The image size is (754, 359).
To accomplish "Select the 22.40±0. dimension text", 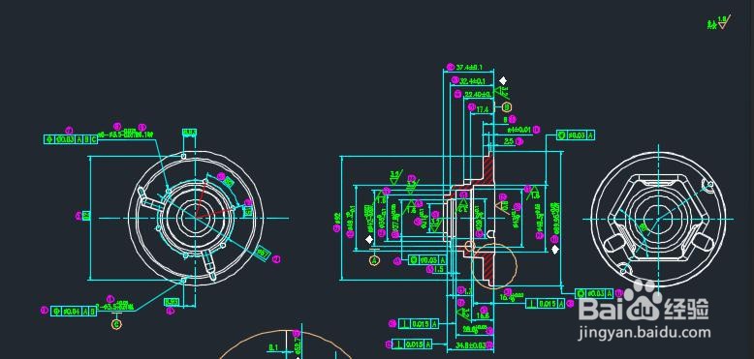I will click(477, 94).
